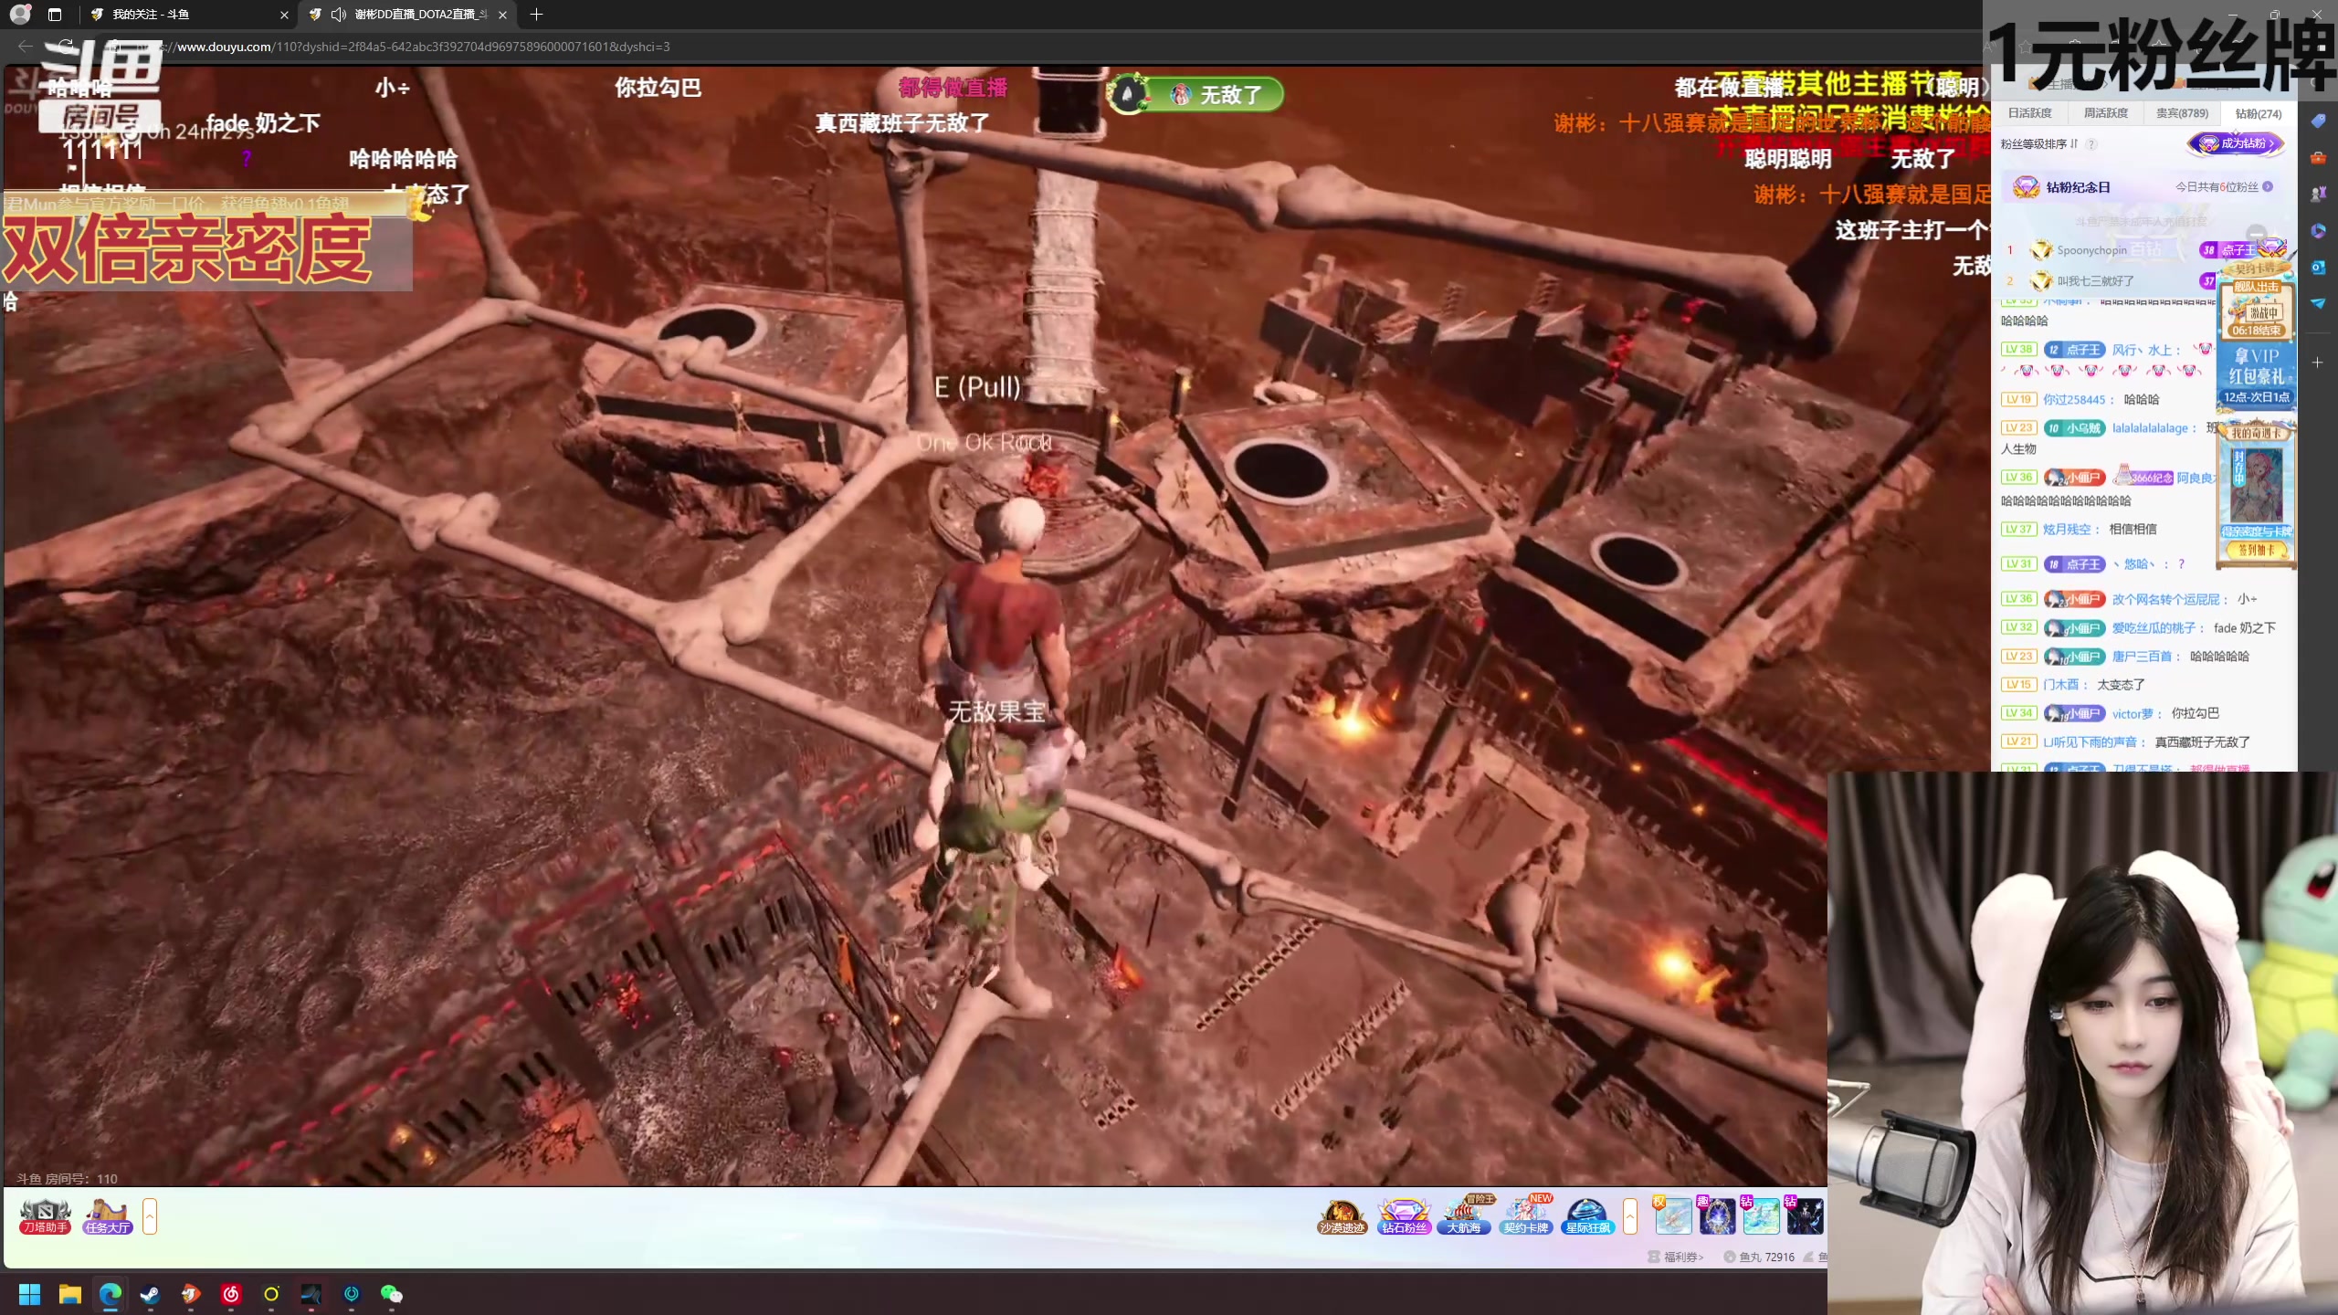
Task: Expand the right activity list chevron
Action: pyautogui.click(x=1629, y=1215)
